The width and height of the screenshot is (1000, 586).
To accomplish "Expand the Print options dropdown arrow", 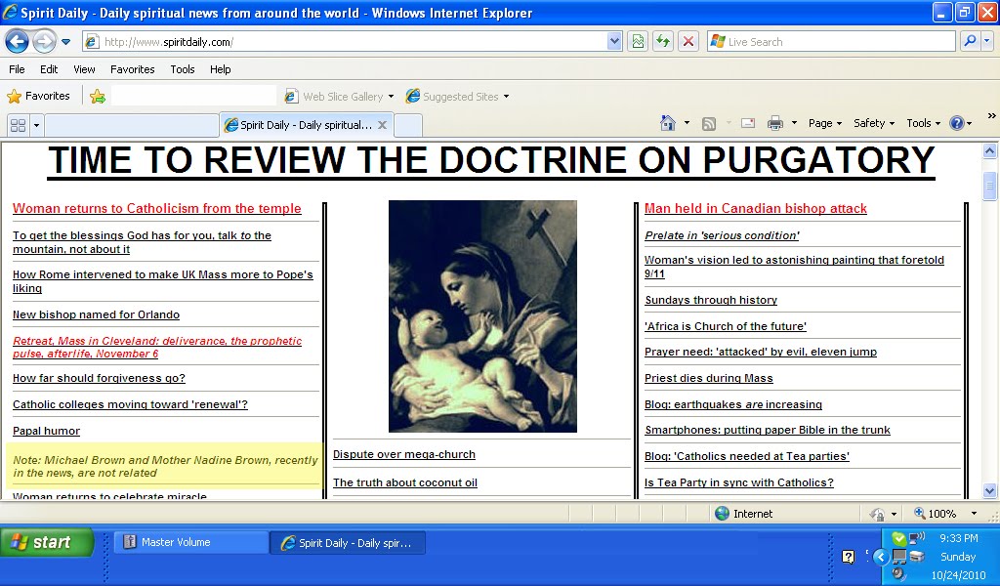I will coord(794,123).
